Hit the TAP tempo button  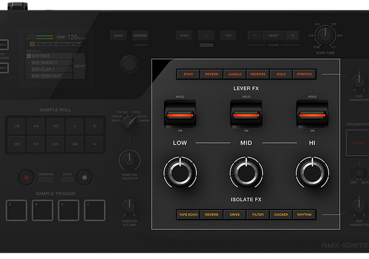[229, 35]
